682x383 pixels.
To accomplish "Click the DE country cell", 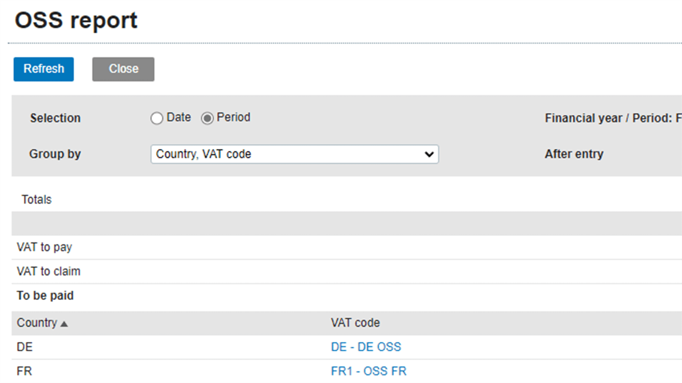I will 25,347.
